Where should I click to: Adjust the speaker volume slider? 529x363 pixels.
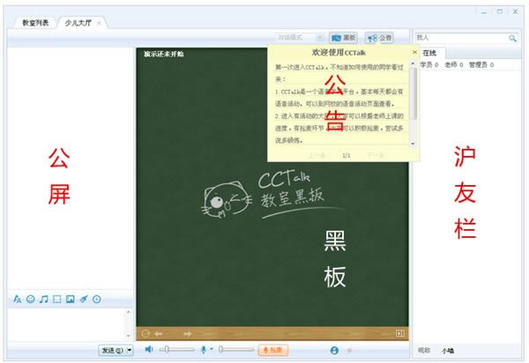pos(177,350)
